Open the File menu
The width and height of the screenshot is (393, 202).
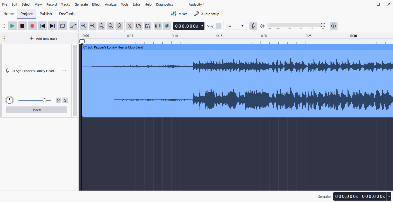[5, 4]
